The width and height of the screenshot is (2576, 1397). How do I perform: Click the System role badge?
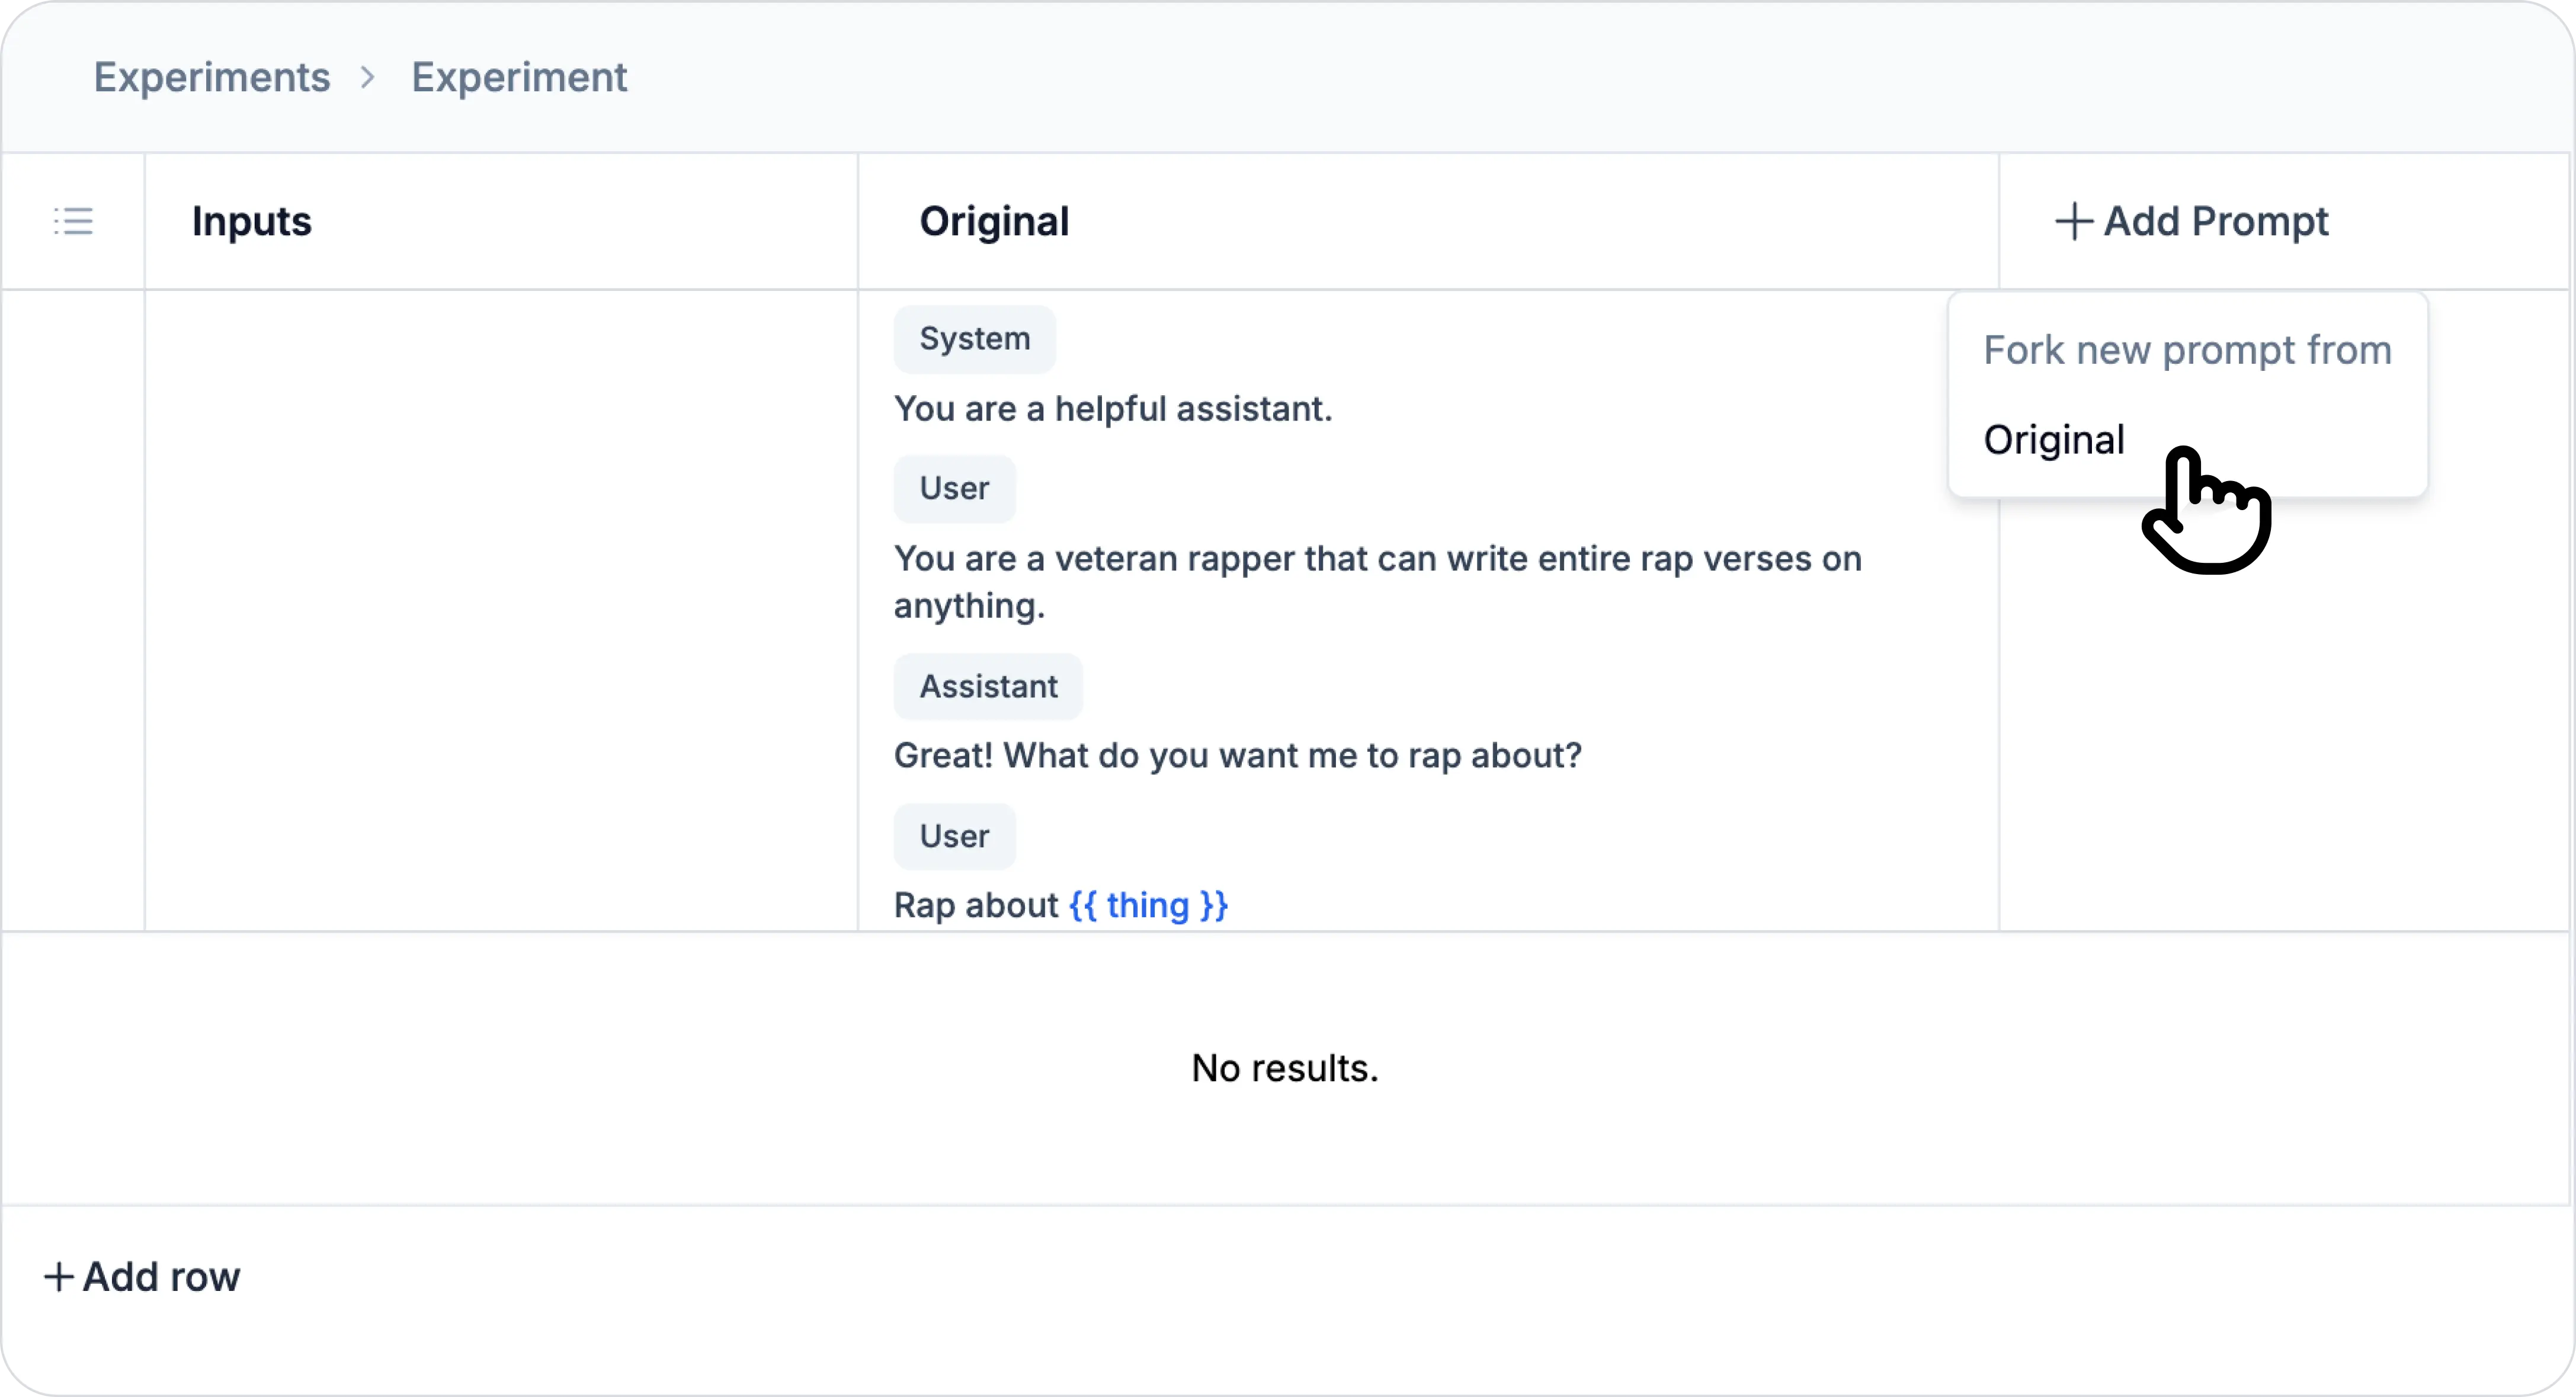click(974, 339)
